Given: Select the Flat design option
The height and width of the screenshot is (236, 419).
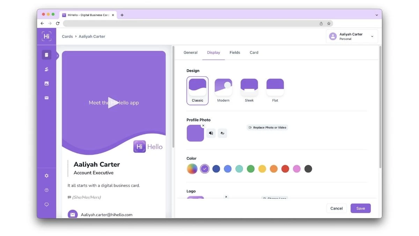Looking at the screenshot, I should [275, 86].
